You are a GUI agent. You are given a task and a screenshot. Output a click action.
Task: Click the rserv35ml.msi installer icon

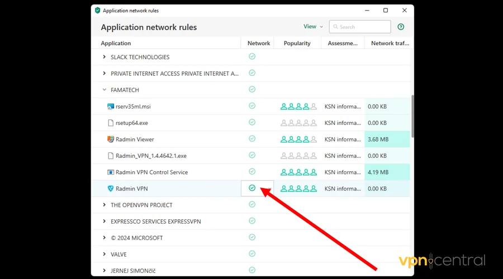tap(110, 107)
